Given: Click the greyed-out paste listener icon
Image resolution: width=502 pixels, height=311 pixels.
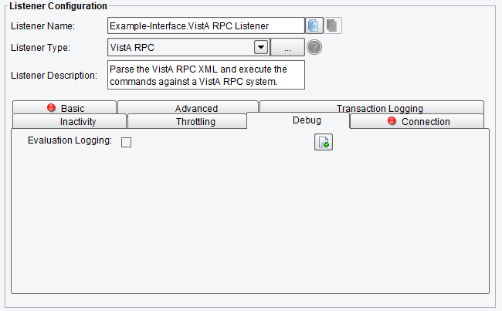Looking at the screenshot, I should click(x=333, y=25).
